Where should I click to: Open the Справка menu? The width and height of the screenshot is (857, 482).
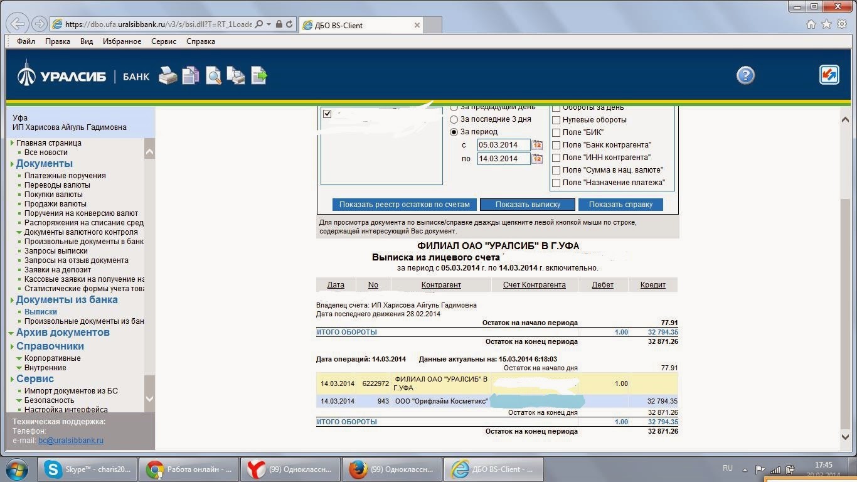(201, 41)
